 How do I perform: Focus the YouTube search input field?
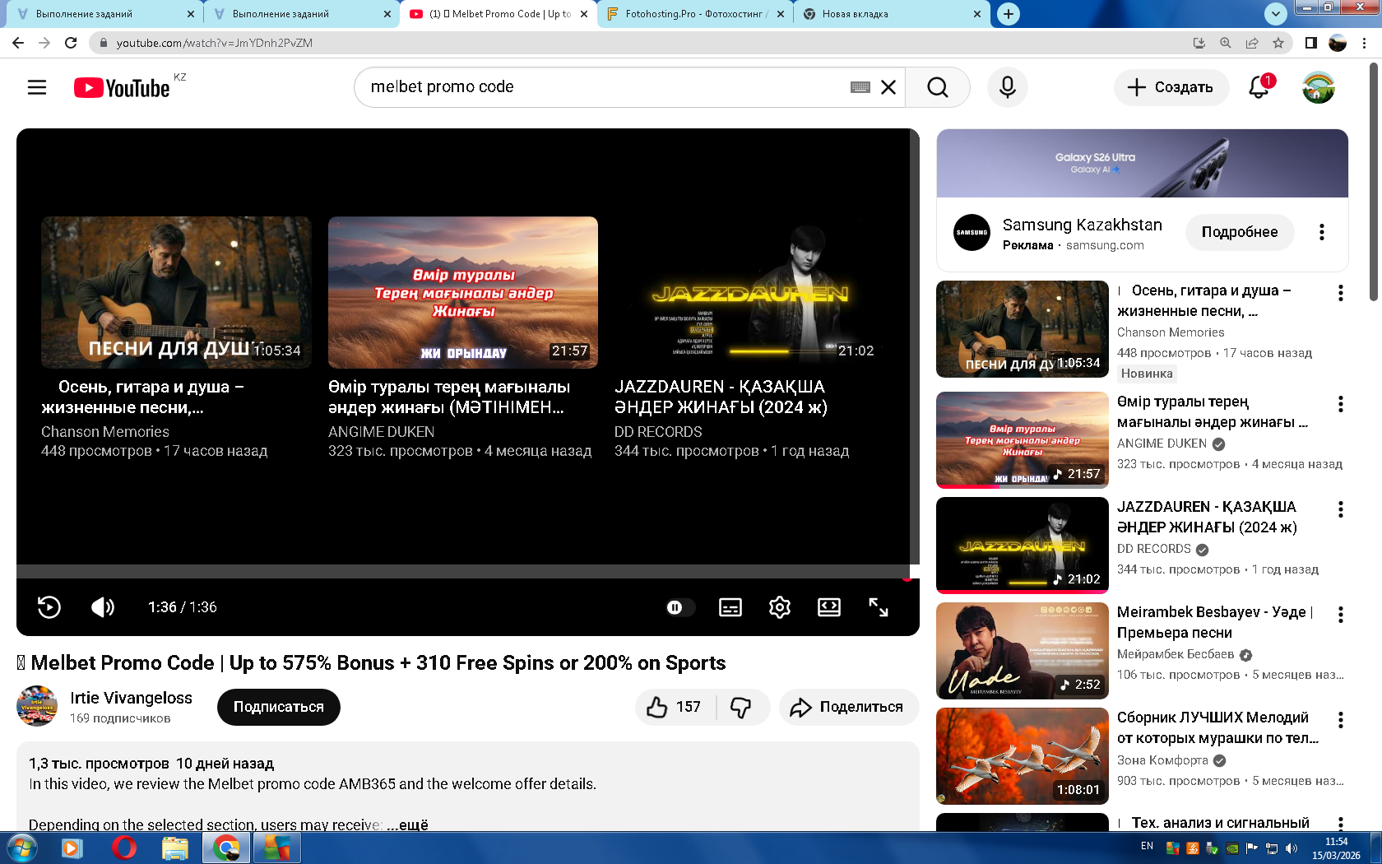pyautogui.click(x=609, y=87)
